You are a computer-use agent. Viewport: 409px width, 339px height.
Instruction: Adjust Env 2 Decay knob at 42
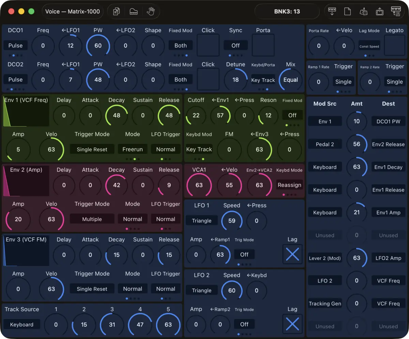117,185
